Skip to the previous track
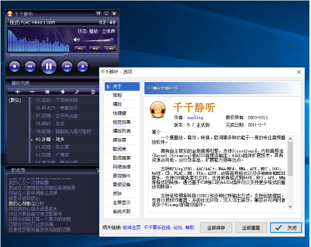The image size is (311, 247). click(30, 66)
